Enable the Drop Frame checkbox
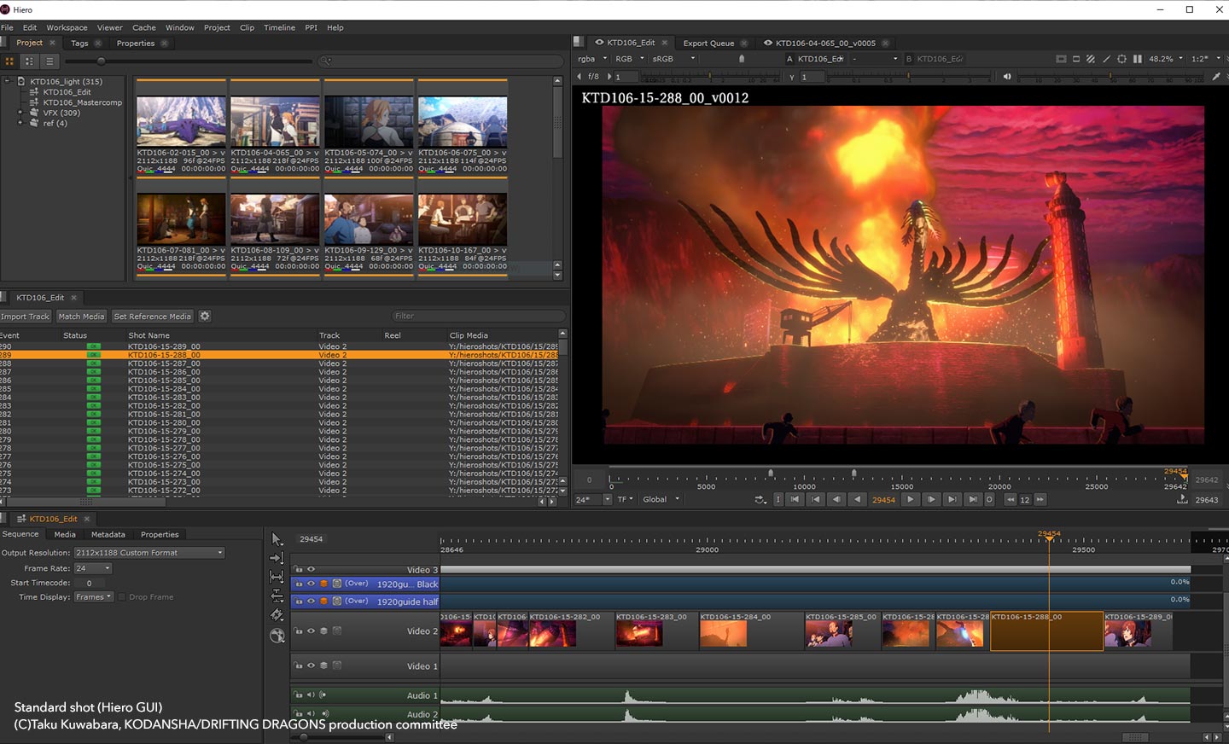Image resolution: width=1229 pixels, height=744 pixels. pos(121,597)
